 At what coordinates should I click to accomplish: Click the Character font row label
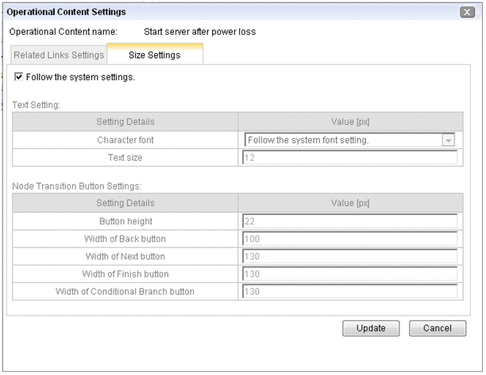[125, 140]
